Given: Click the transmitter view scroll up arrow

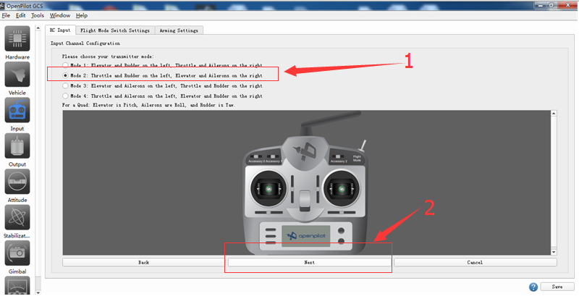Looking at the screenshot, I should tap(554, 114).
